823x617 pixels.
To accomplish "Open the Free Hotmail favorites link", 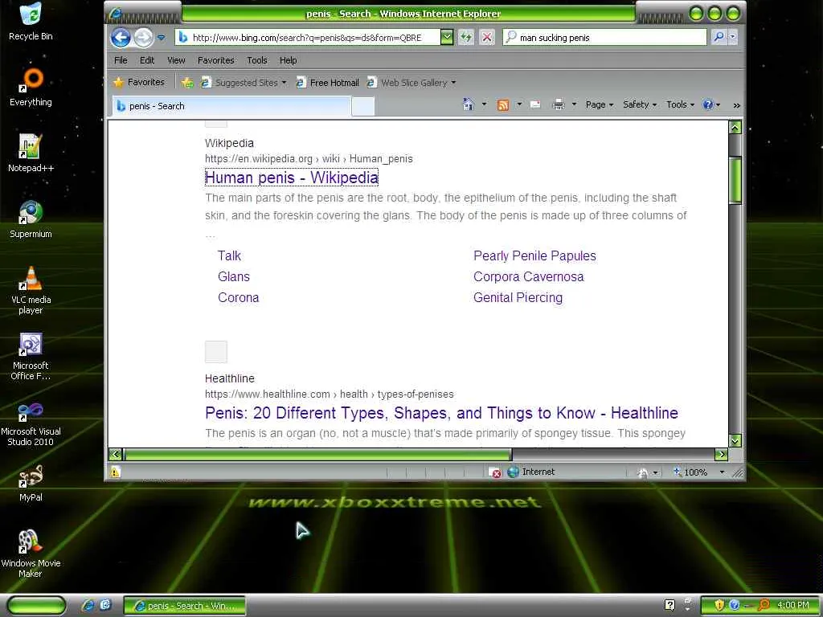I will pos(328,83).
